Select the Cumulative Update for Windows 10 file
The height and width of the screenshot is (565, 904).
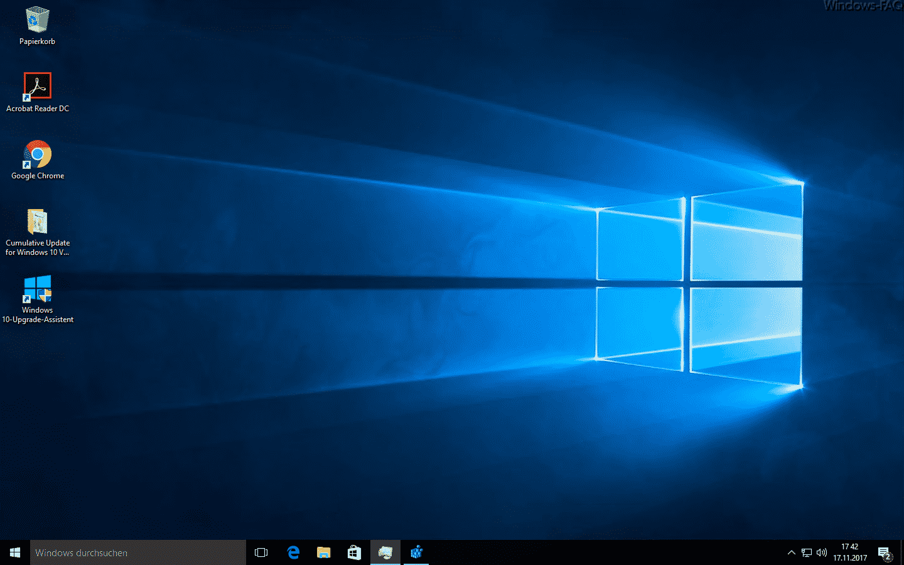(38, 232)
